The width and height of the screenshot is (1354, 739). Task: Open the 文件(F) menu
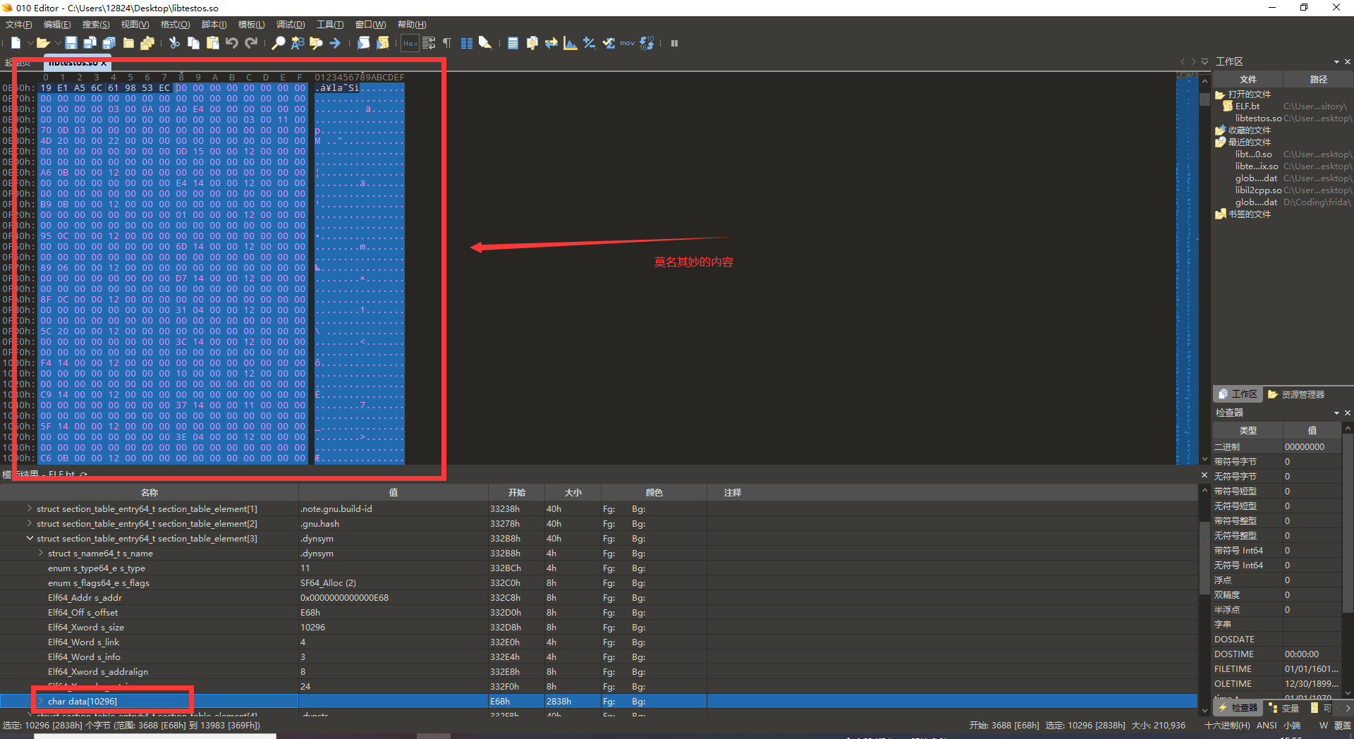[18, 25]
